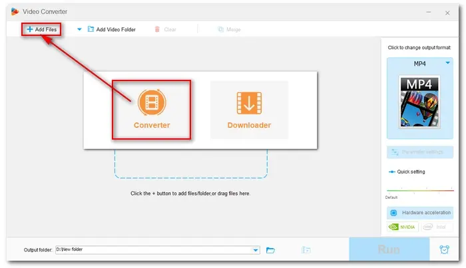
Task: Open the Downloader module
Action: pos(249,110)
